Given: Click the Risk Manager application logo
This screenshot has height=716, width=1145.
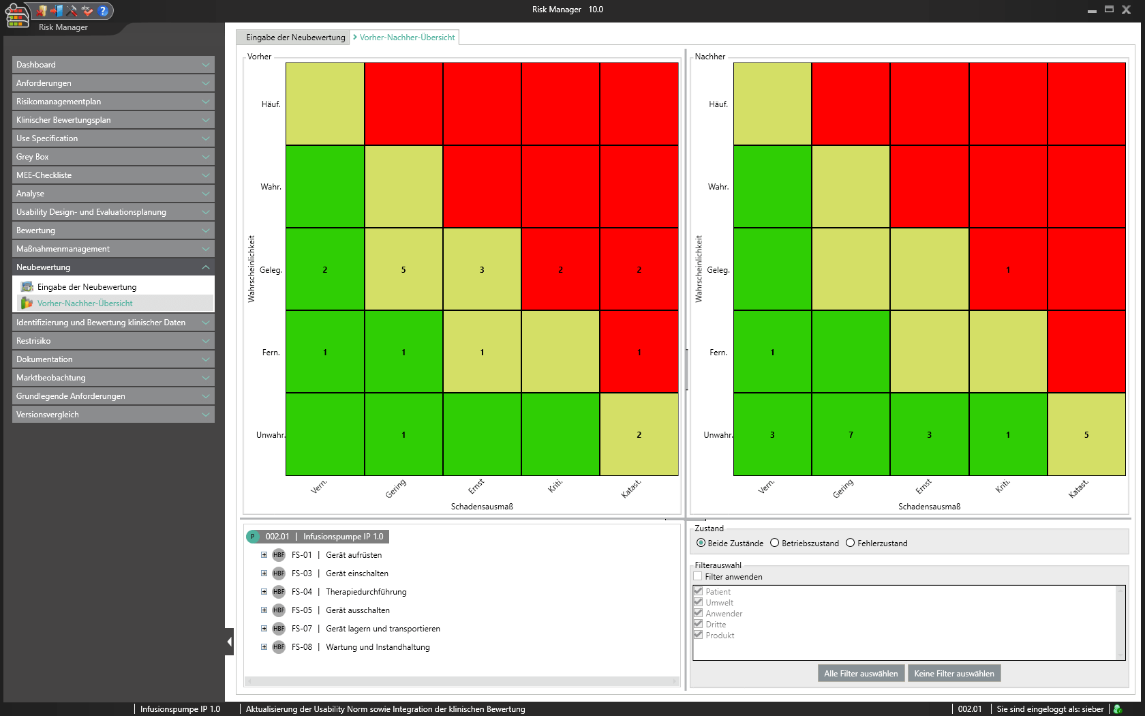Looking at the screenshot, I should pos(17,15).
